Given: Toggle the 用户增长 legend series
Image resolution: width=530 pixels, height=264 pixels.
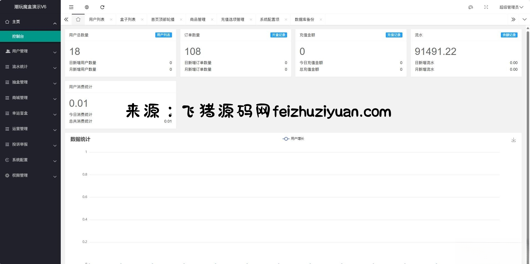Looking at the screenshot, I should click(x=293, y=139).
